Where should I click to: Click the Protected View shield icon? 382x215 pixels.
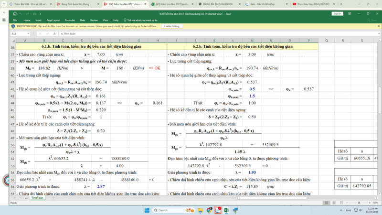point(13,26)
